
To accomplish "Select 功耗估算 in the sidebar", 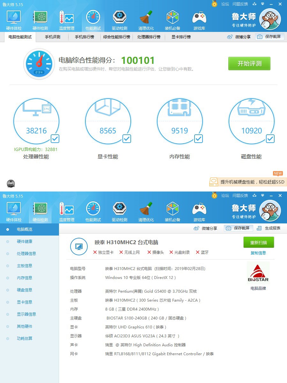I will [x=29, y=339].
